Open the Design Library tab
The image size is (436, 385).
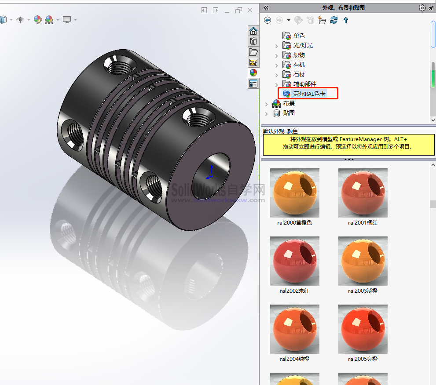[253, 41]
